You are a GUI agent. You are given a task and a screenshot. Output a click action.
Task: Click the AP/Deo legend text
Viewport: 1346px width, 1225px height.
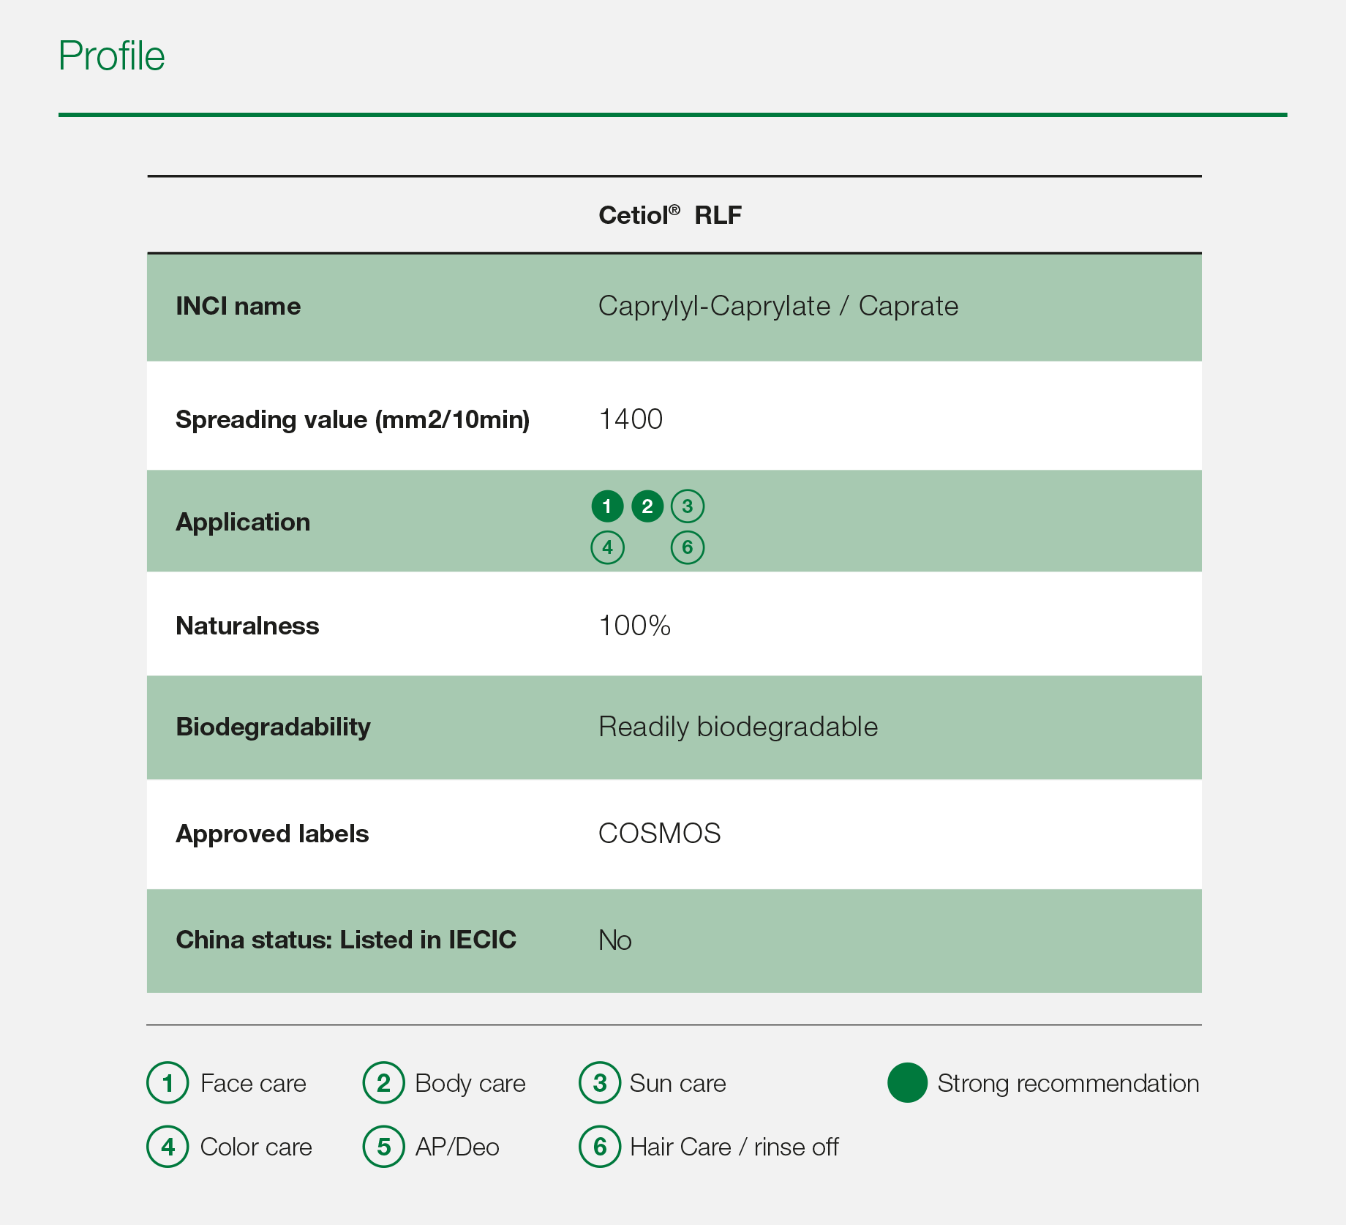(x=457, y=1147)
